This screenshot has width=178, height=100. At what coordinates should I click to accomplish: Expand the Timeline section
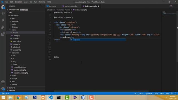click(26, 91)
